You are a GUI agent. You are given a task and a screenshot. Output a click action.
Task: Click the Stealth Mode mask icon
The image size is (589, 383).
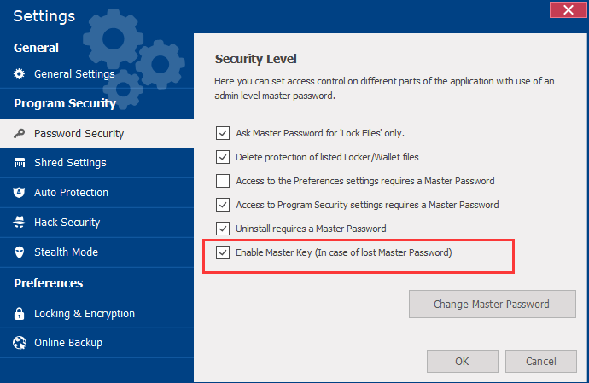(x=20, y=252)
